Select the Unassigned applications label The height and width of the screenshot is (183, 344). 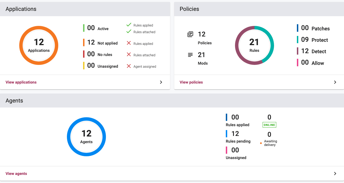(x=108, y=66)
